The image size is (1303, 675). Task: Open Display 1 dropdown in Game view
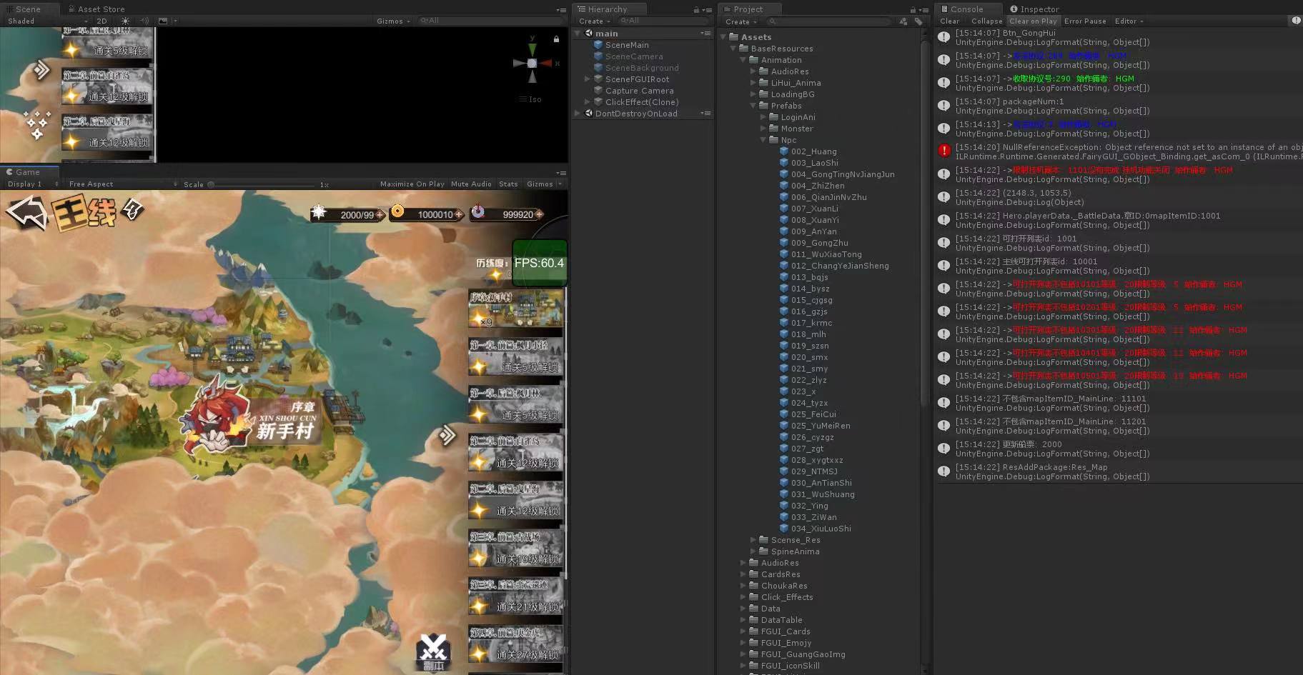click(x=32, y=184)
